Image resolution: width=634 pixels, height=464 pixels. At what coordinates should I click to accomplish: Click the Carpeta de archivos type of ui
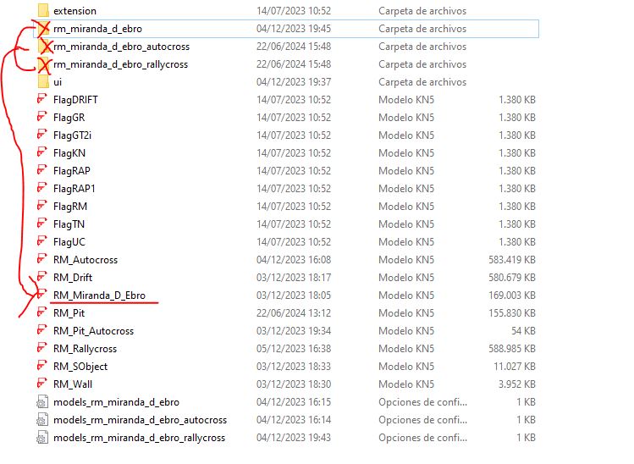422,82
